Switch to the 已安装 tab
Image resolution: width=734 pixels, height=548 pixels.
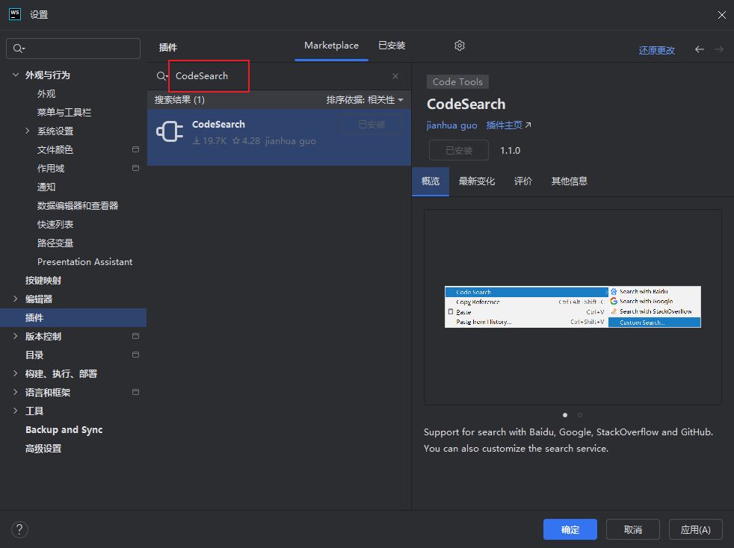392,46
